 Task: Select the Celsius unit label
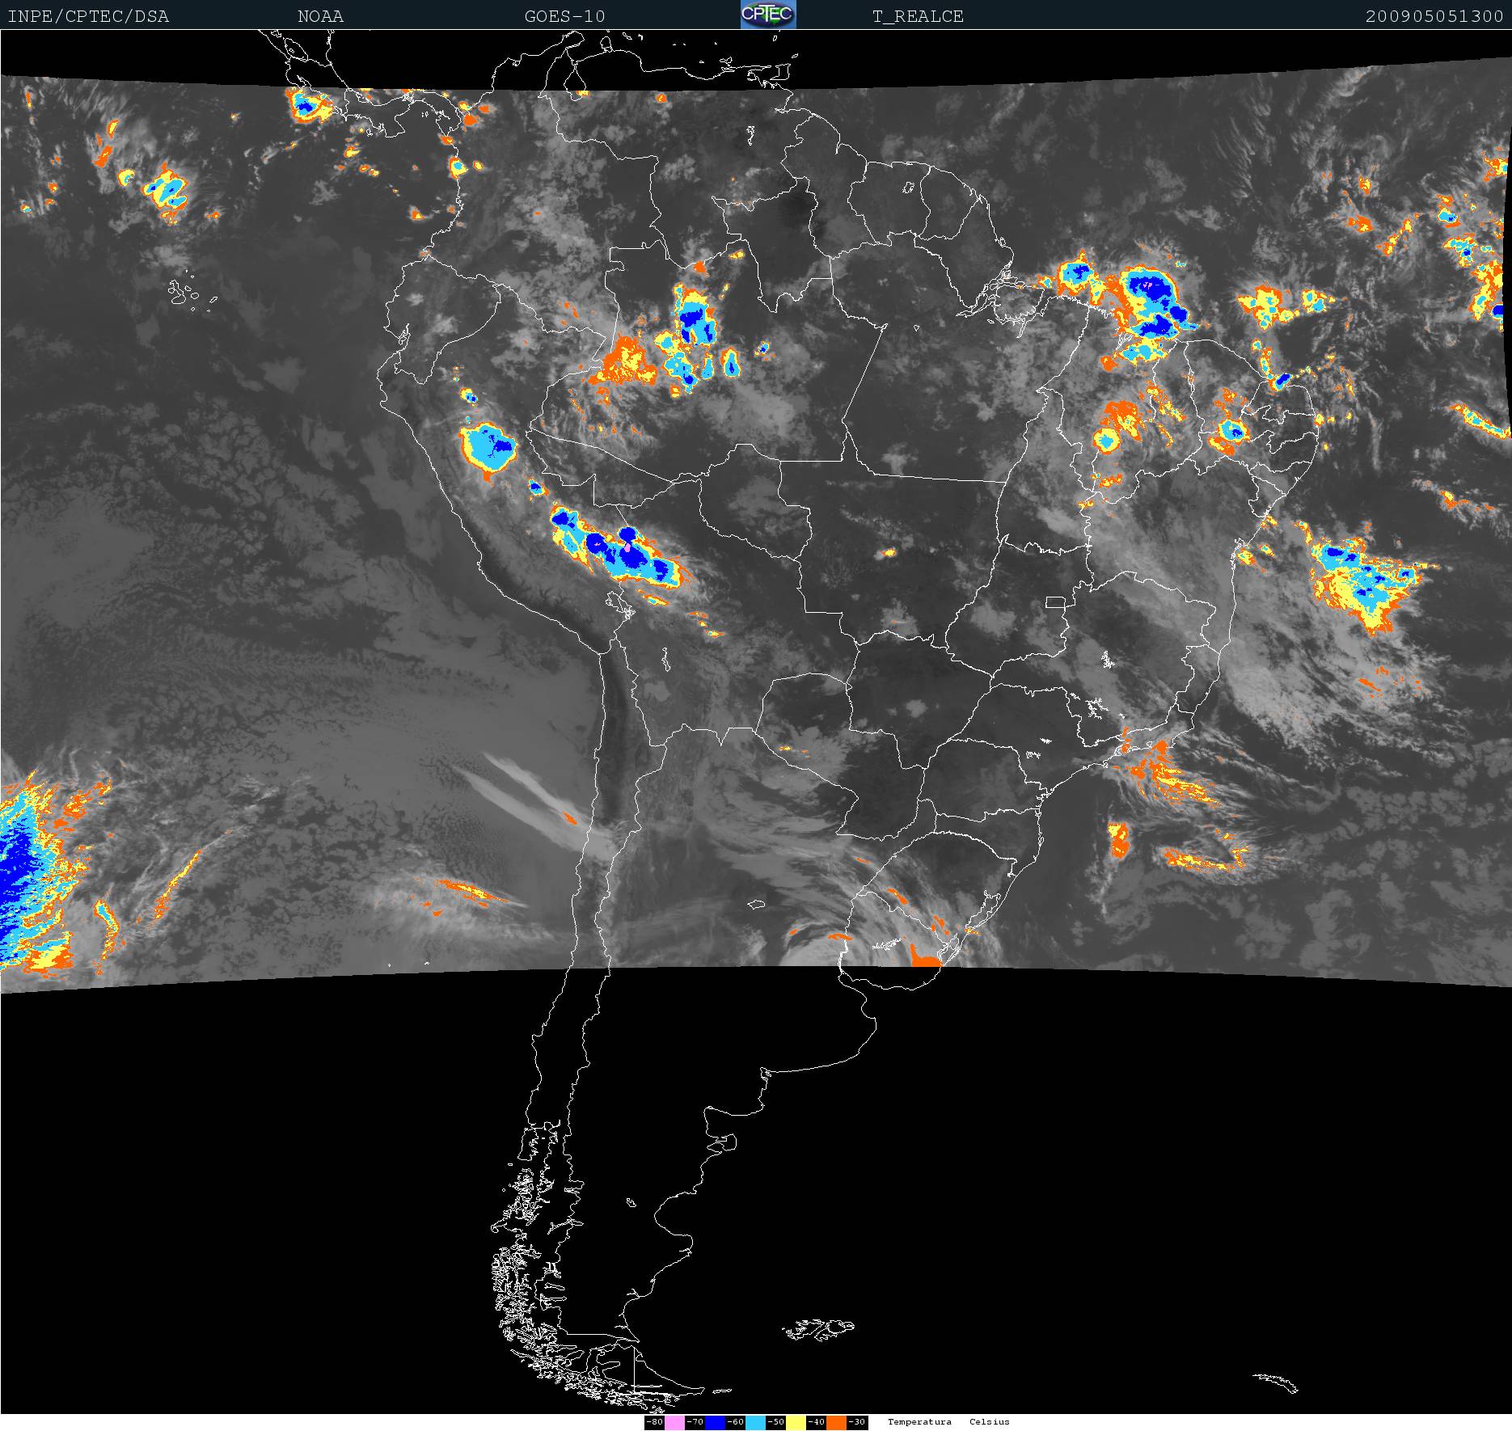[990, 1422]
